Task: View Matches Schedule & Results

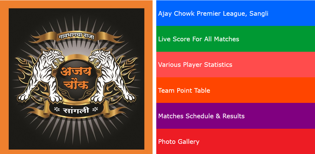Action: click(x=235, y=116)
